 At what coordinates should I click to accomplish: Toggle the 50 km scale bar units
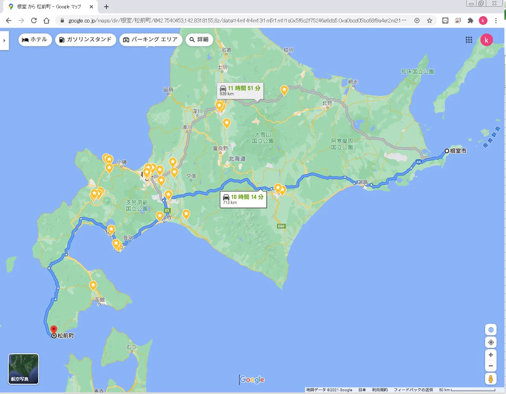[x=467, y=390]
